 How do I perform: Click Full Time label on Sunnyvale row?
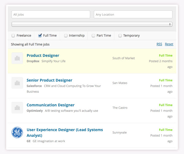(x=166, y=130)
